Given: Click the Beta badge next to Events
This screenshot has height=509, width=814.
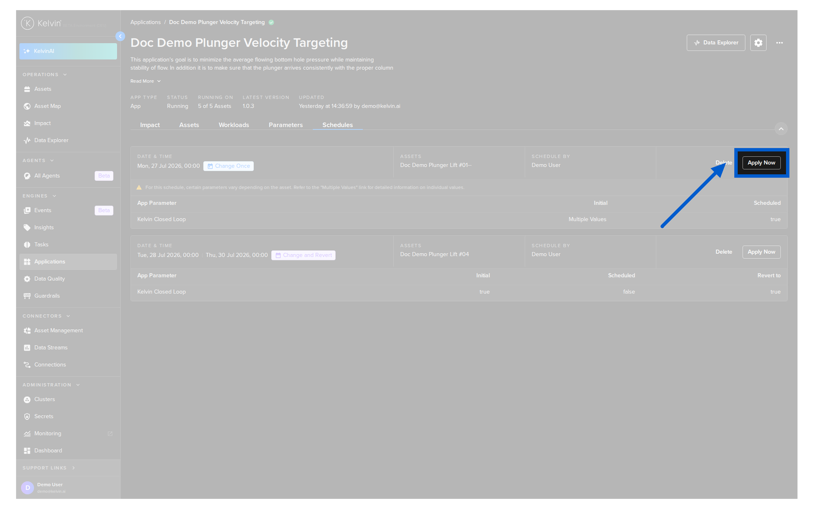Looking at the screenshot, I should (104, 210).
